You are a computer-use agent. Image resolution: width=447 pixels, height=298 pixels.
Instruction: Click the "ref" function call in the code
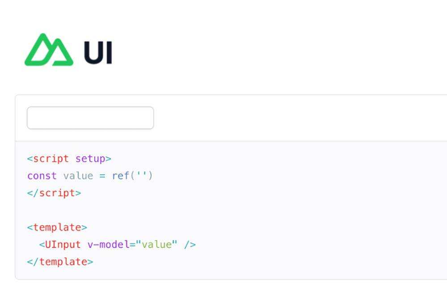[x=121, y=176]
